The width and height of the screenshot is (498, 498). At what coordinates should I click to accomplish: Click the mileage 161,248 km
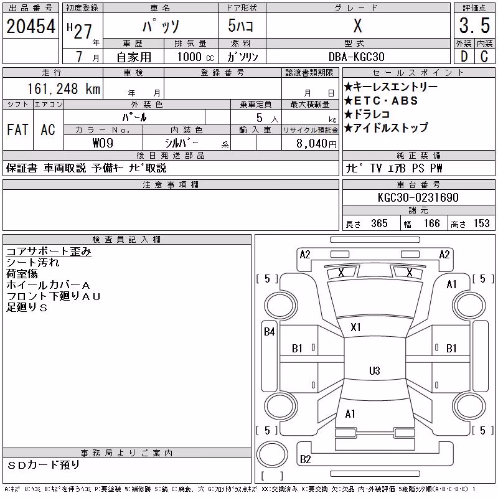[x=63, y=89]
